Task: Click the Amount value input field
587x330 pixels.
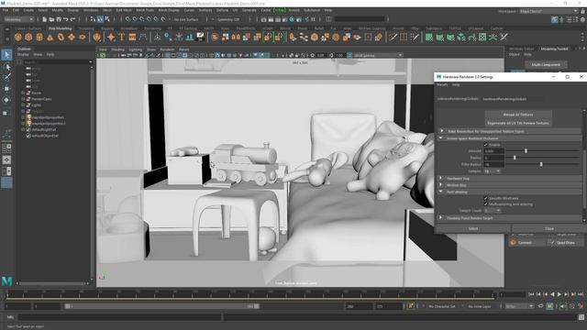Action: point(493,151)
